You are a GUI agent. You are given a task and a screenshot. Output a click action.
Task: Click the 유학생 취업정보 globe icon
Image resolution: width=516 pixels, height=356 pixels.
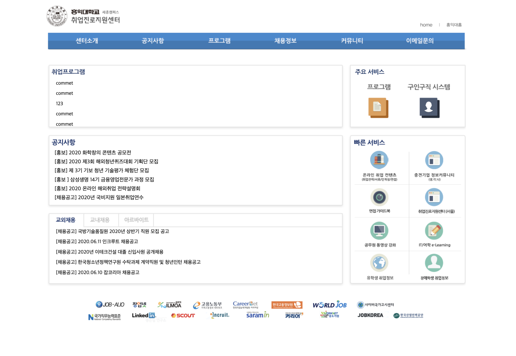click(x=379, y=263)
